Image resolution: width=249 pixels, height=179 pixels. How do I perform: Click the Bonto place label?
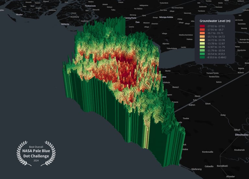168,71
